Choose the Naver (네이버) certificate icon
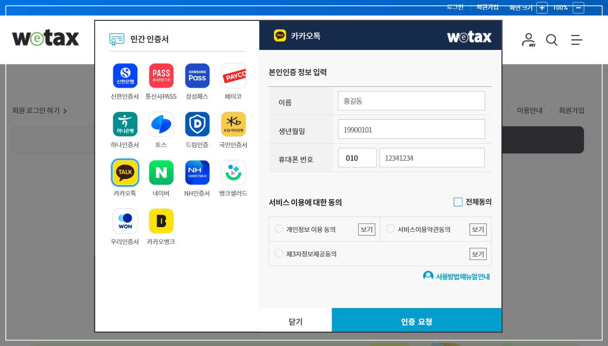This screenshot has width=608, height=346. (x=161, y=172)
